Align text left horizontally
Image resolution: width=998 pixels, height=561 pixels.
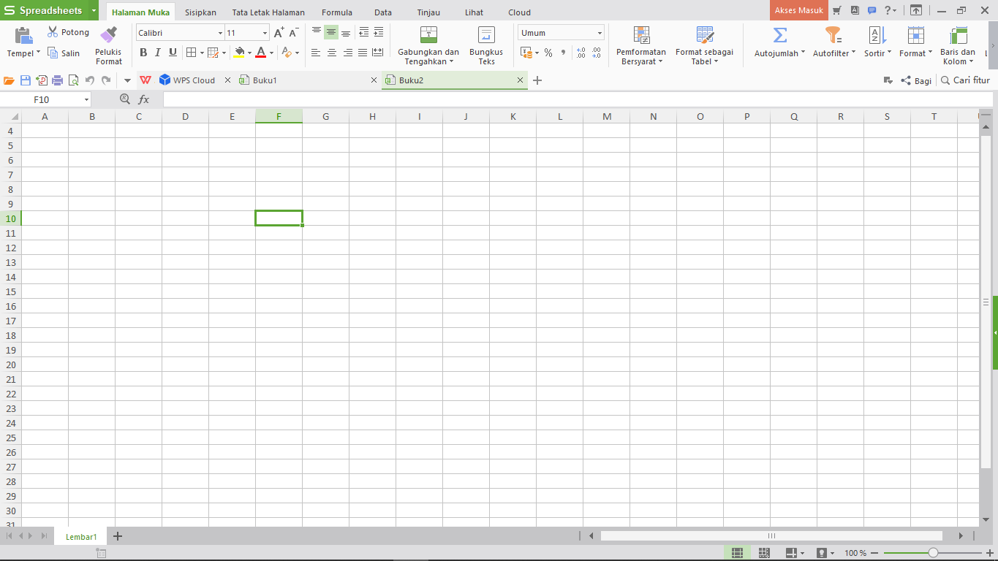click(316, 53)
